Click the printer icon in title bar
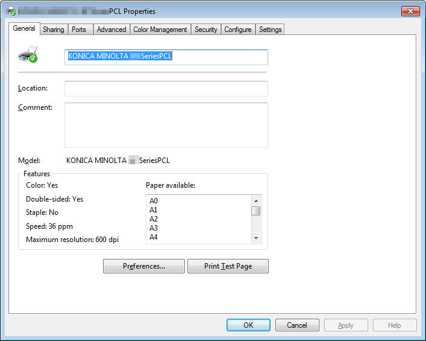 [11, 11]
